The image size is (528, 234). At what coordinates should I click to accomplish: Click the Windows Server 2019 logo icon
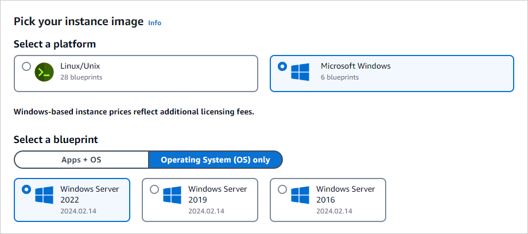[x=172, y=195]
